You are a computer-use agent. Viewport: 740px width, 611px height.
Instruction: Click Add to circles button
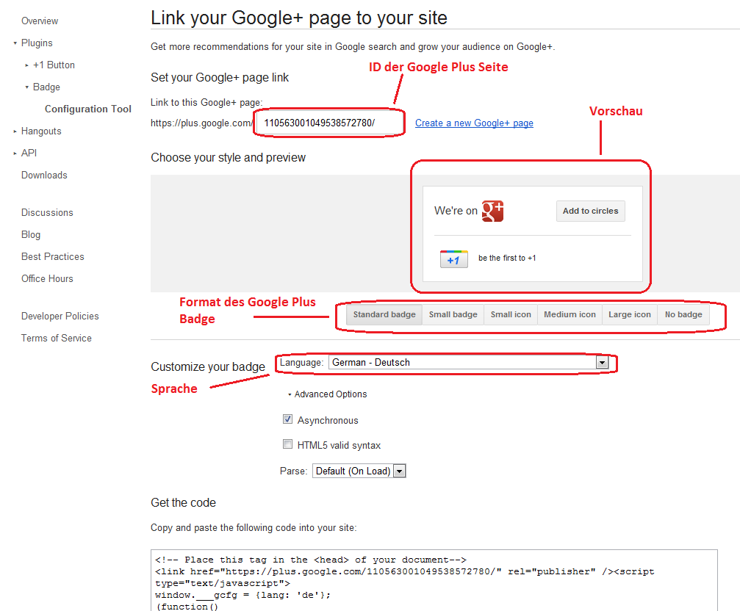click(x=590, y=211)
